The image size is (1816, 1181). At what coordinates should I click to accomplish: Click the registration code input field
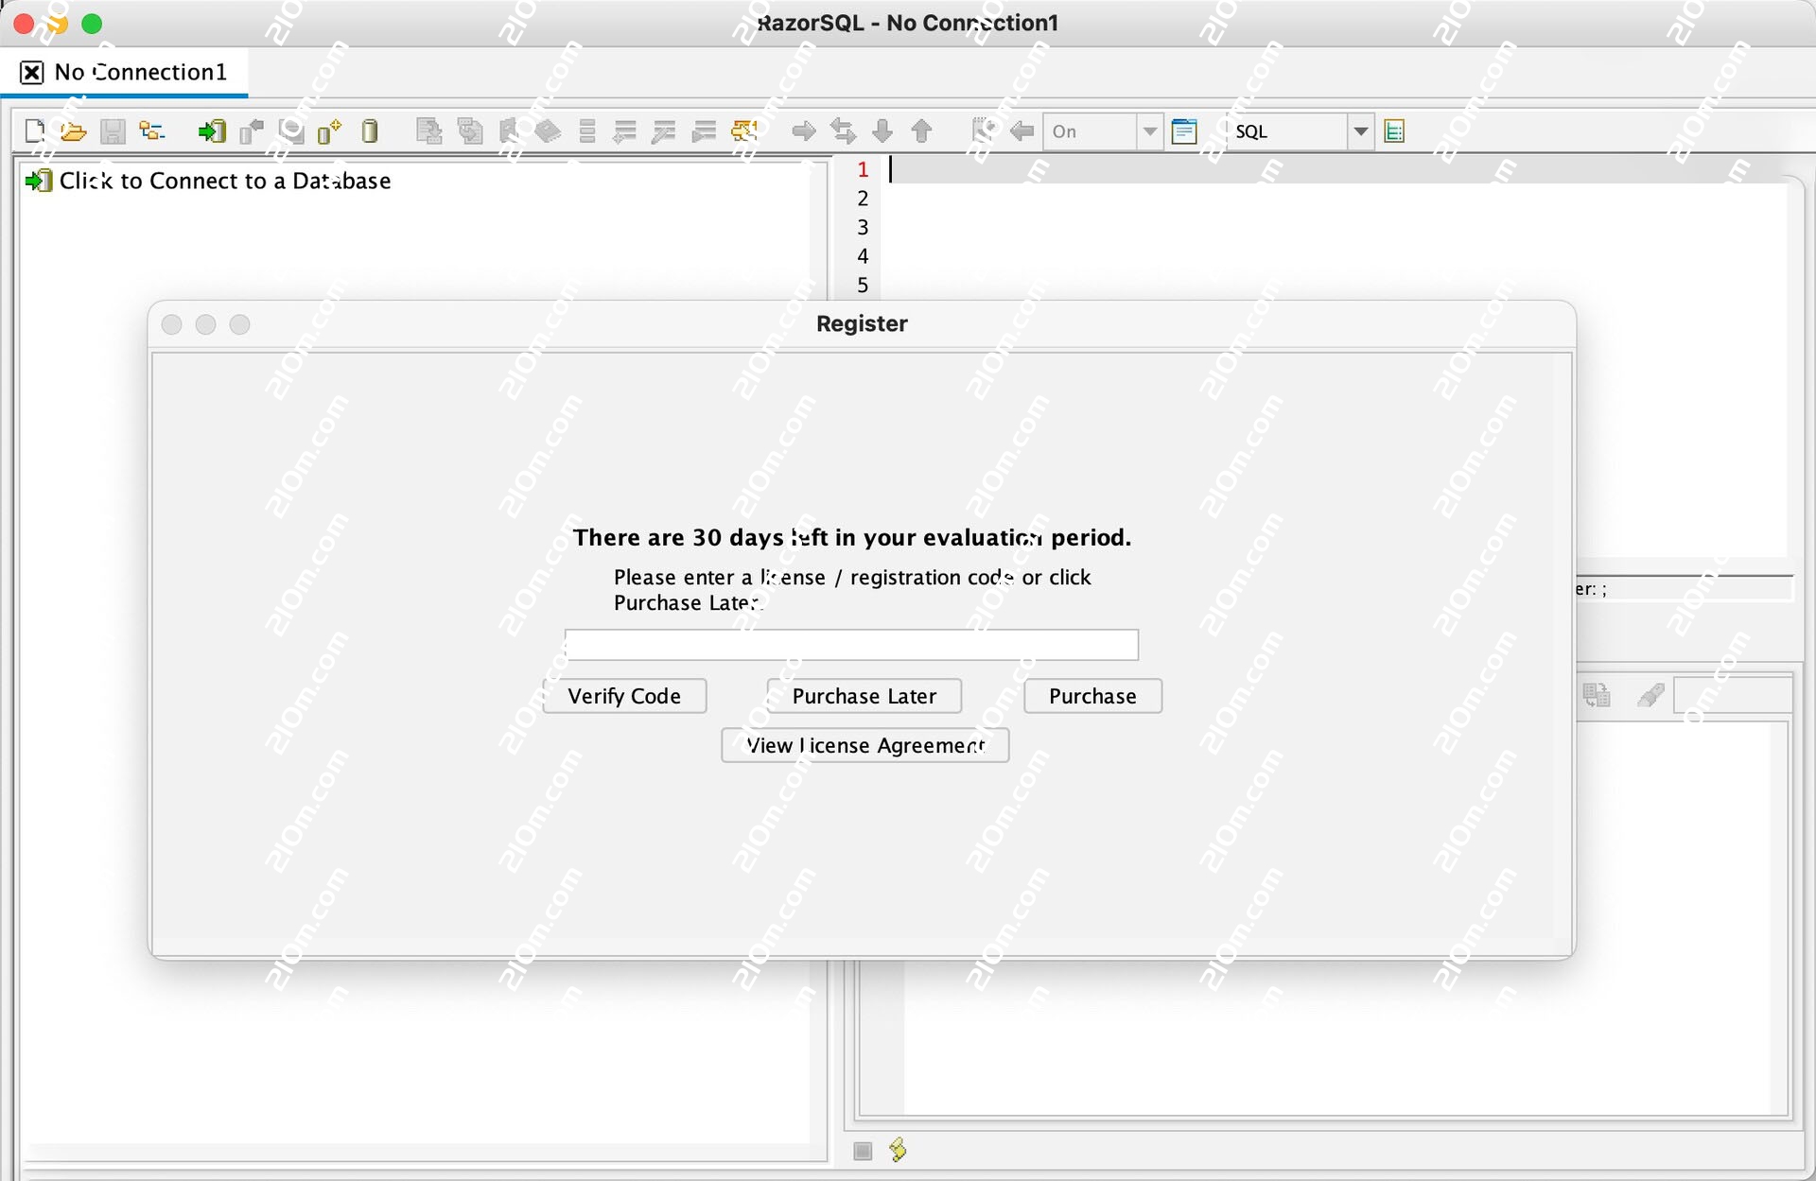851,645
